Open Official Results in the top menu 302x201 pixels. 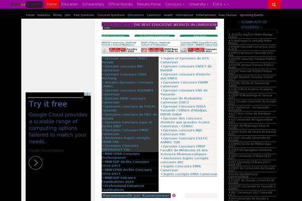pos(120,4)
